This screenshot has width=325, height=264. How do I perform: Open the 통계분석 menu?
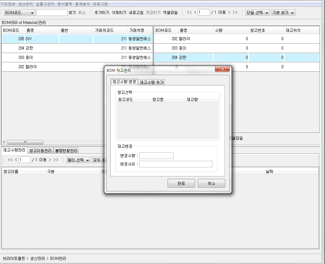point(82,4)
